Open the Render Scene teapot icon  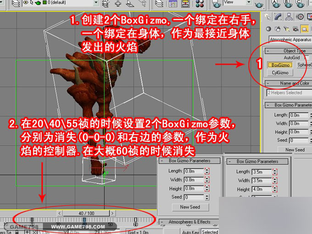point(216,4)
